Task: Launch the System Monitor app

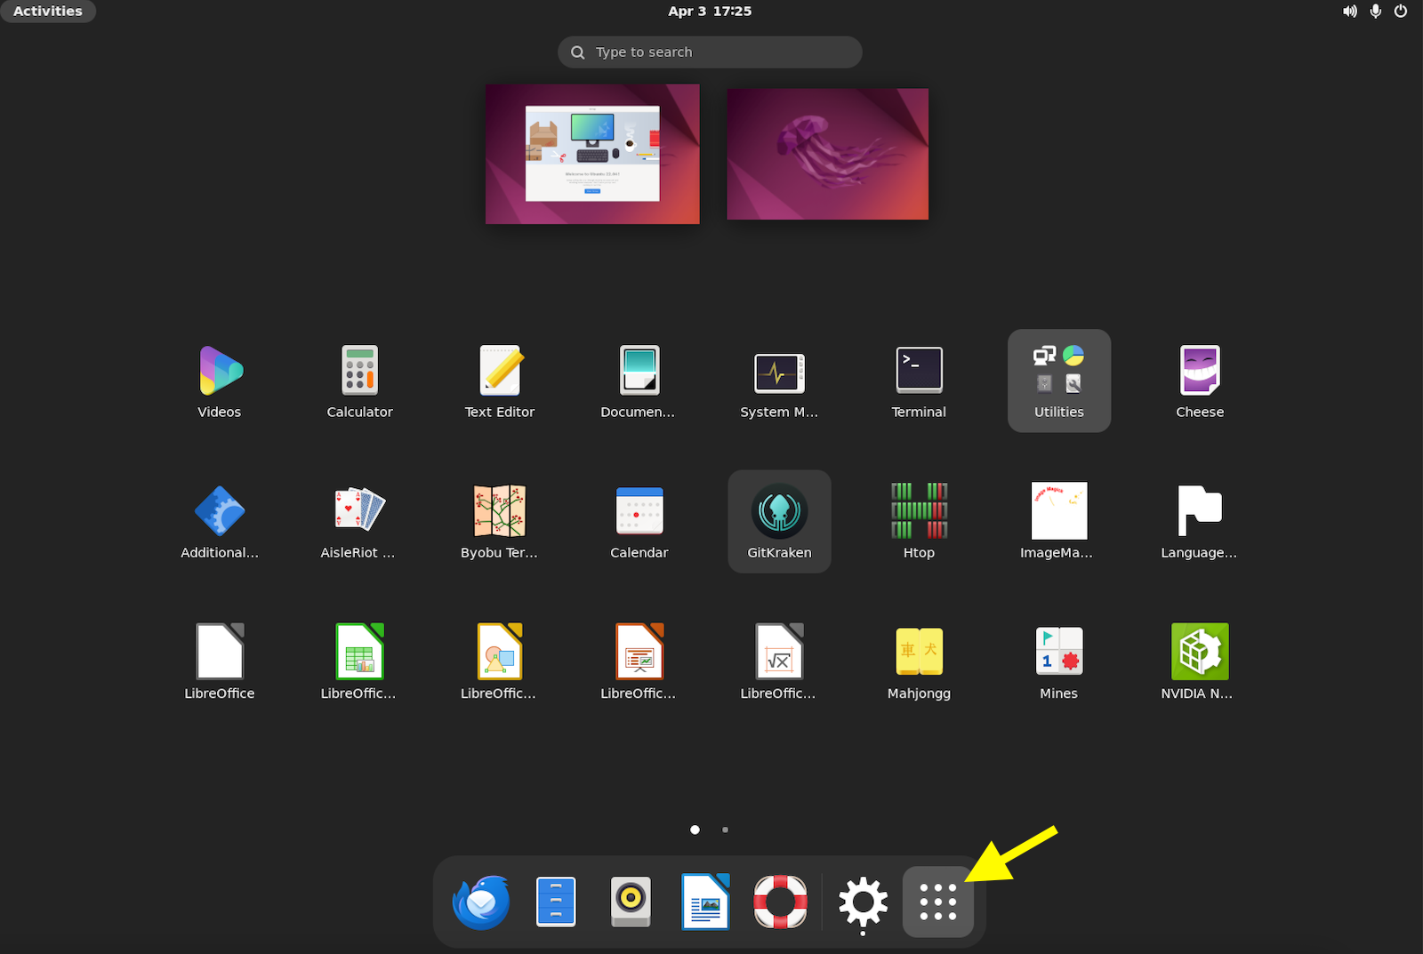Action: coord(779,381)
